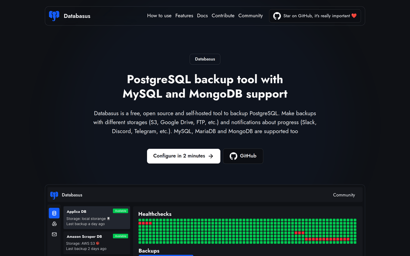Click the arrow icon on Configure button
The image size is (410, 256).
point(211,156)
